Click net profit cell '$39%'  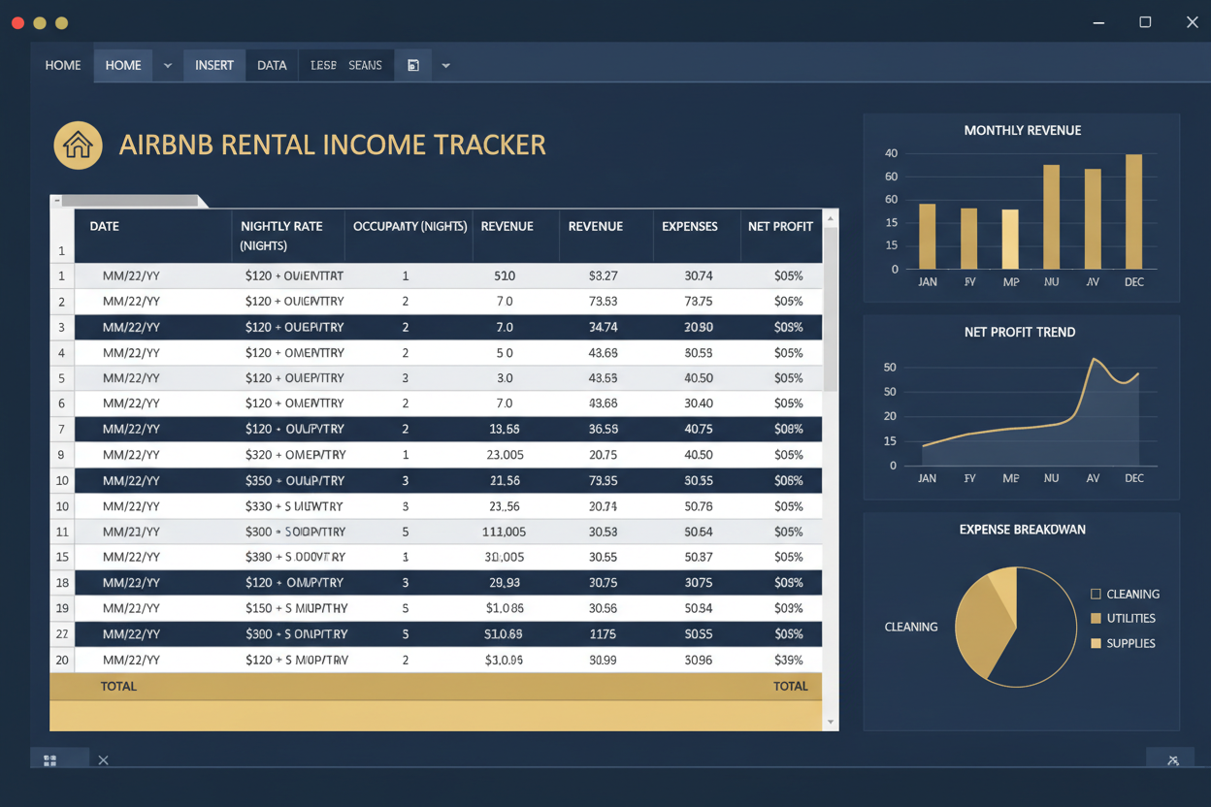tap(788, 660)
